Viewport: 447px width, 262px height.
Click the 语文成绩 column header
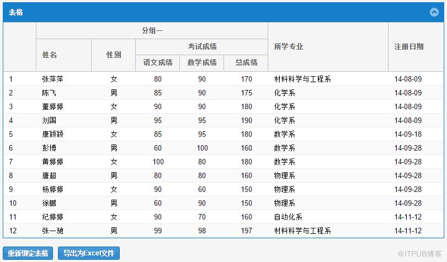158,63
